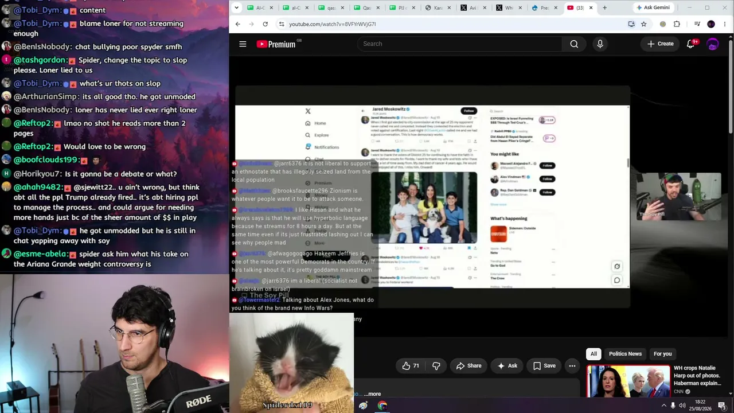Click @Reftop2's 'Would love to be wrong' message
This screenshot has height=413, width=734.
point(80,146)
